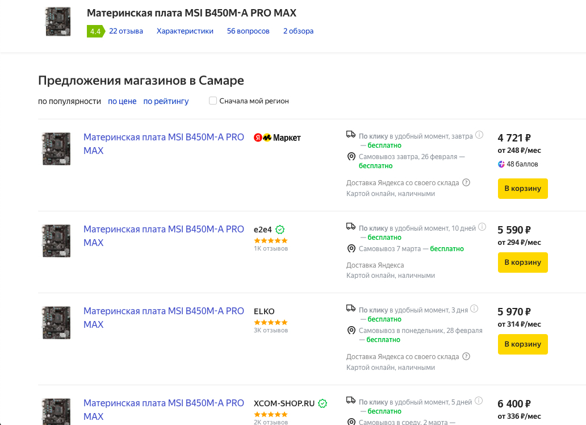Click the info icon beside the 10-day delivery
The image size is (586, 425).
482,227
